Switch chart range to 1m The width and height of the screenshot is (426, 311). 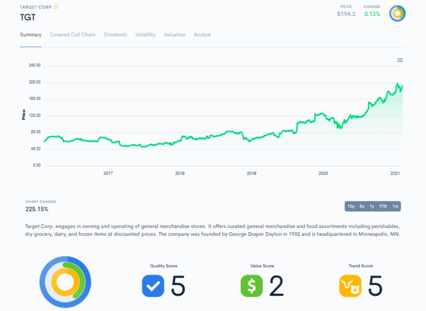tap(395, 206)
